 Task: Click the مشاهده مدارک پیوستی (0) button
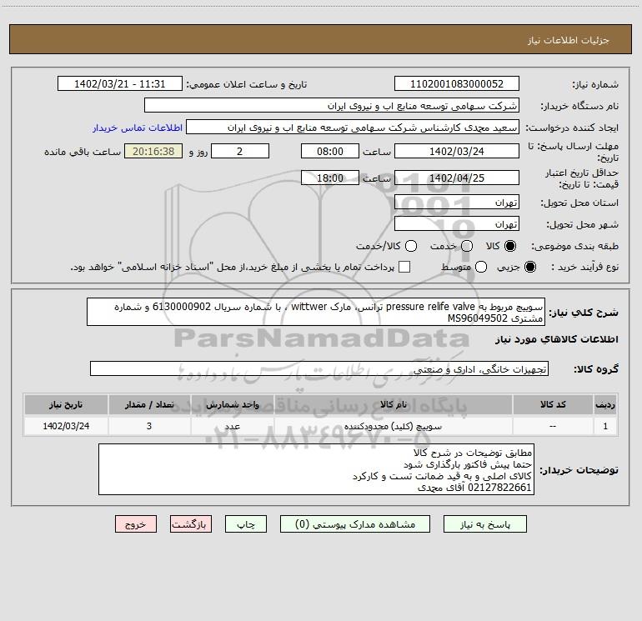click(355, 524)
